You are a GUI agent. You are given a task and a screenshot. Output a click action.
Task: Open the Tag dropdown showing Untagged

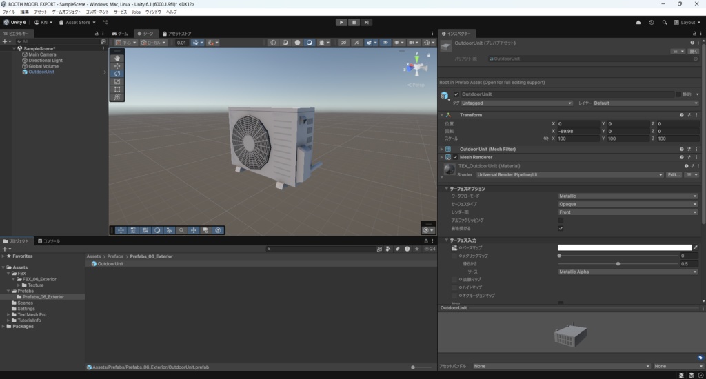(516, 103)
